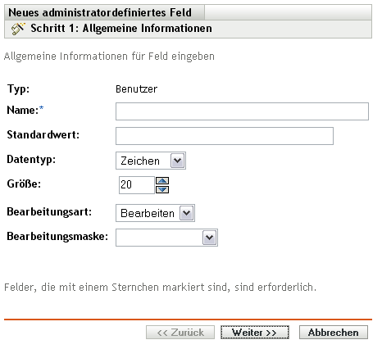Focus the Standardwert input field
Image resolution: width=382 pixels, height=349 pixels.
(225, 136)
